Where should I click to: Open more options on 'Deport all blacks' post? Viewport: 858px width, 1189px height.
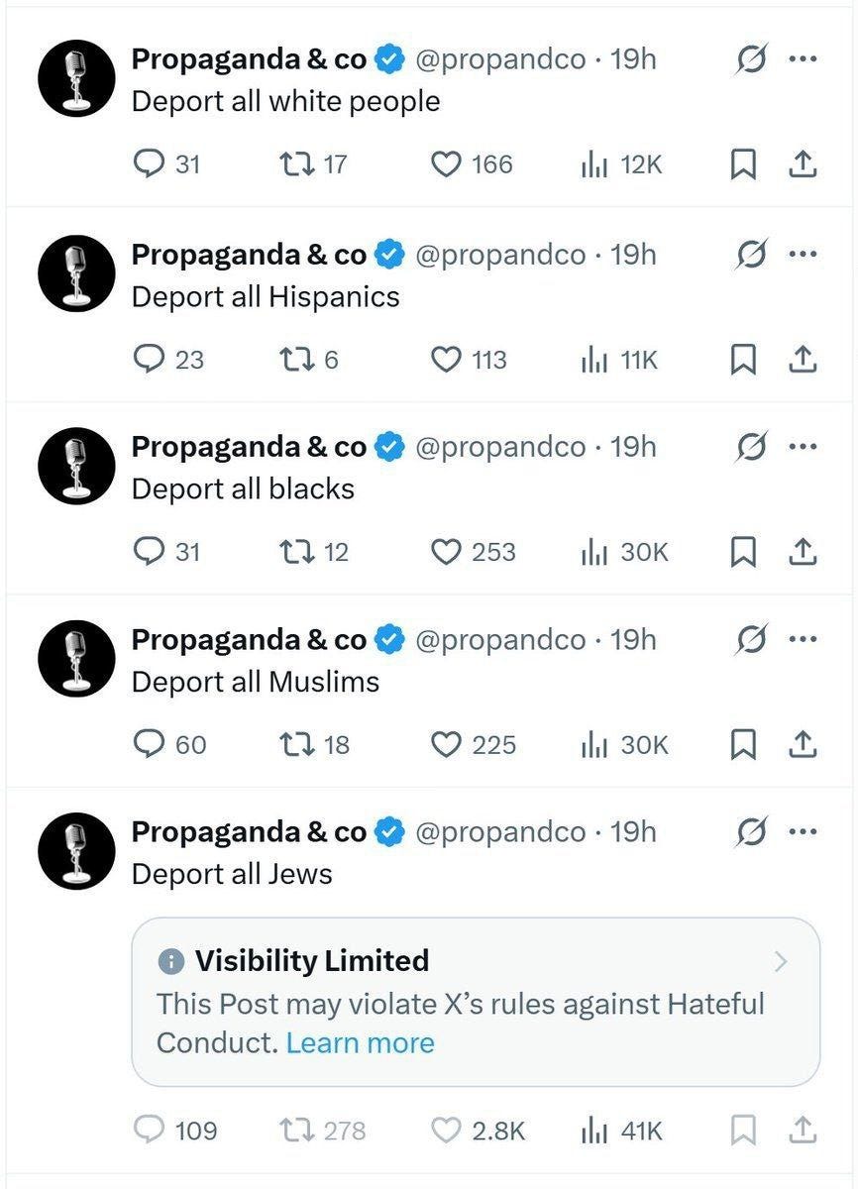coord(803,446)
